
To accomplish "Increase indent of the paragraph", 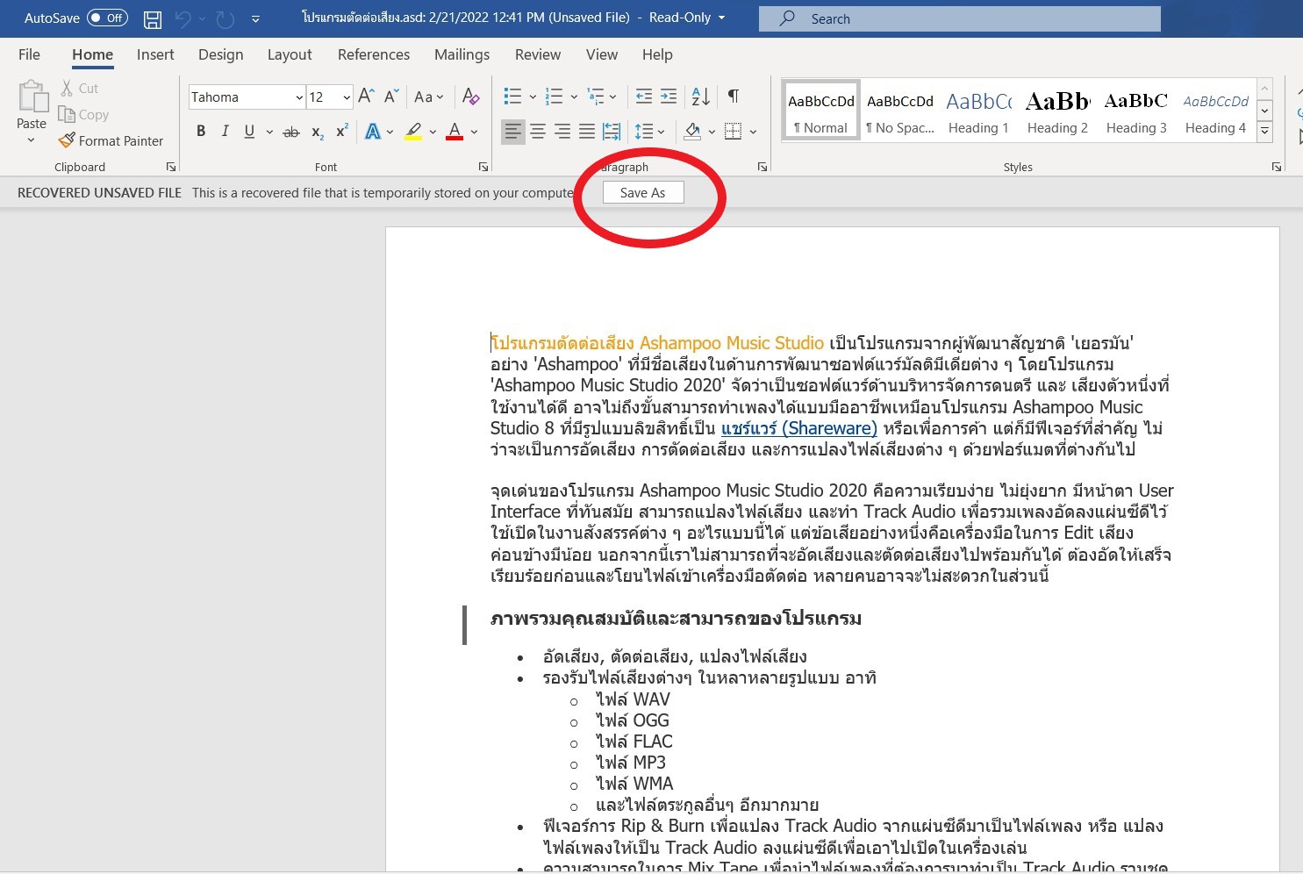I will (669, 97).
